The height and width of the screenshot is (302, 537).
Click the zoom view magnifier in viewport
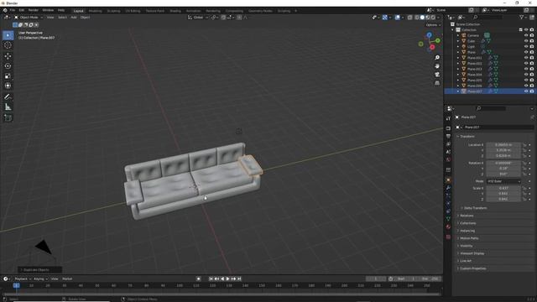tap(437, 58)
